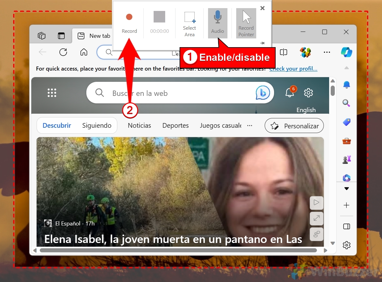Switch language to English
This screenshot has width=382, height=282.
tap(306, 110)
